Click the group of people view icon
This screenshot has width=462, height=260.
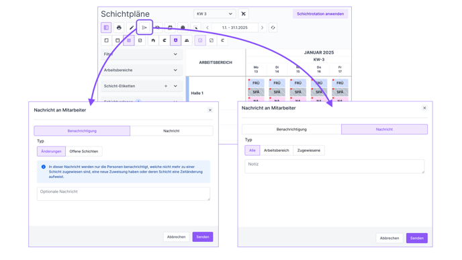pos(187,40)
